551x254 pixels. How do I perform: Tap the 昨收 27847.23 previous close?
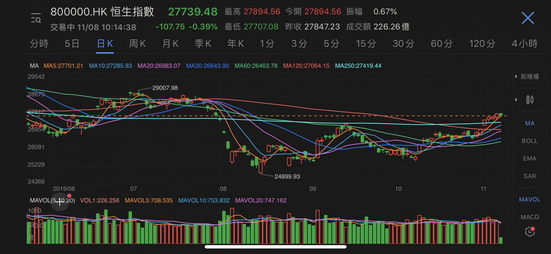point(313,27)
